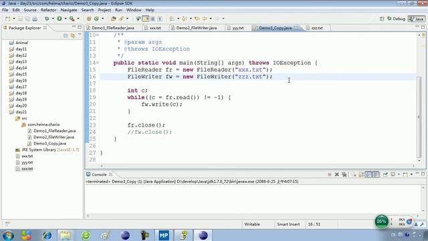Remove Launch in Console toolbar

click(x=337, y=174)
